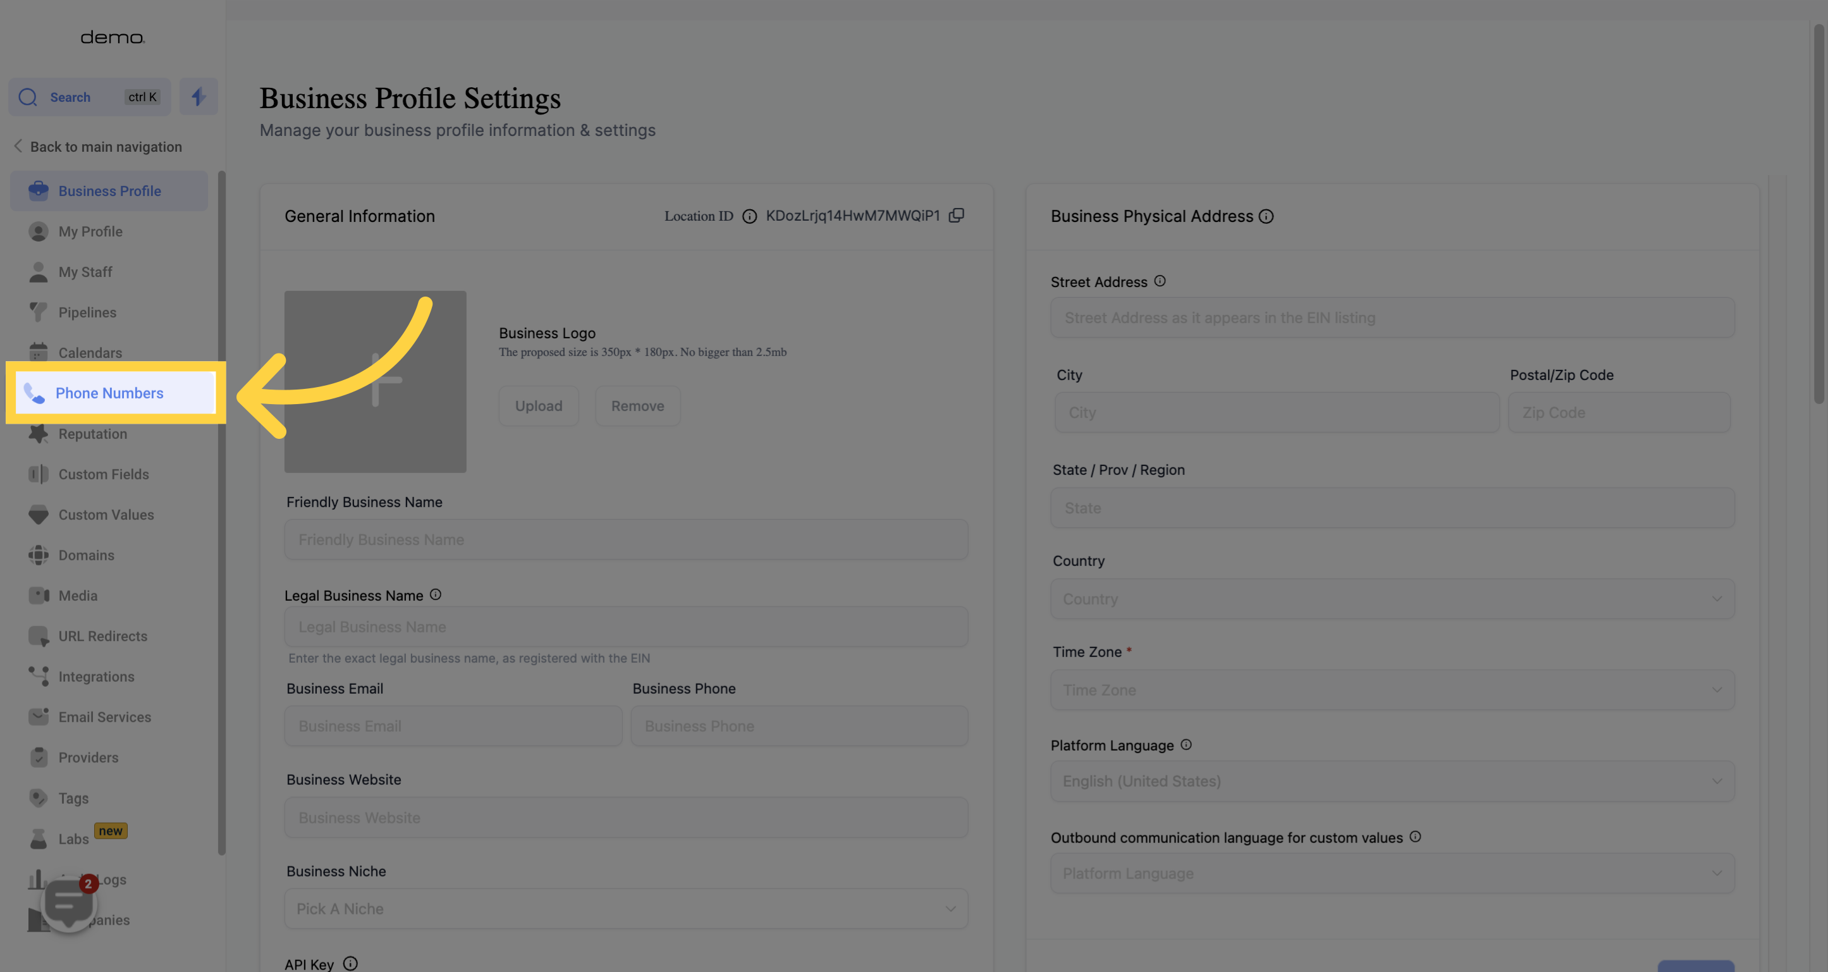Open Phone Numbers in the sidebar
1828x972 pixels.
point(109,393)
